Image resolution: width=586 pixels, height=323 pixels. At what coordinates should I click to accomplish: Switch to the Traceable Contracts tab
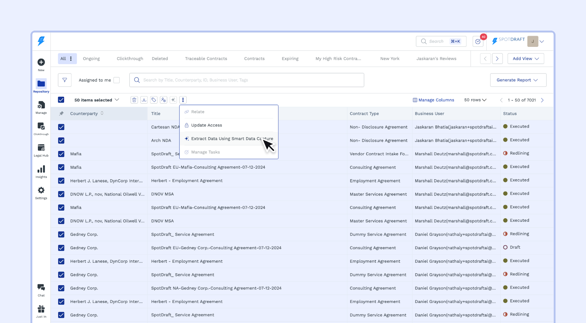pyautogui.click(x=206, y=59)
